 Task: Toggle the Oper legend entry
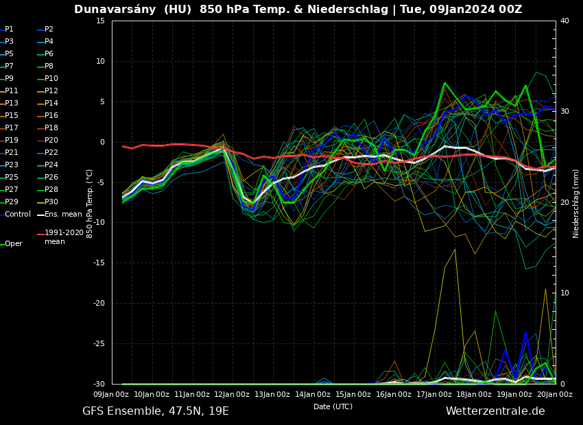[13, 244]
